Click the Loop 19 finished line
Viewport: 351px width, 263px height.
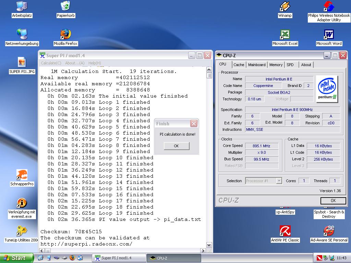coord(100,213)
